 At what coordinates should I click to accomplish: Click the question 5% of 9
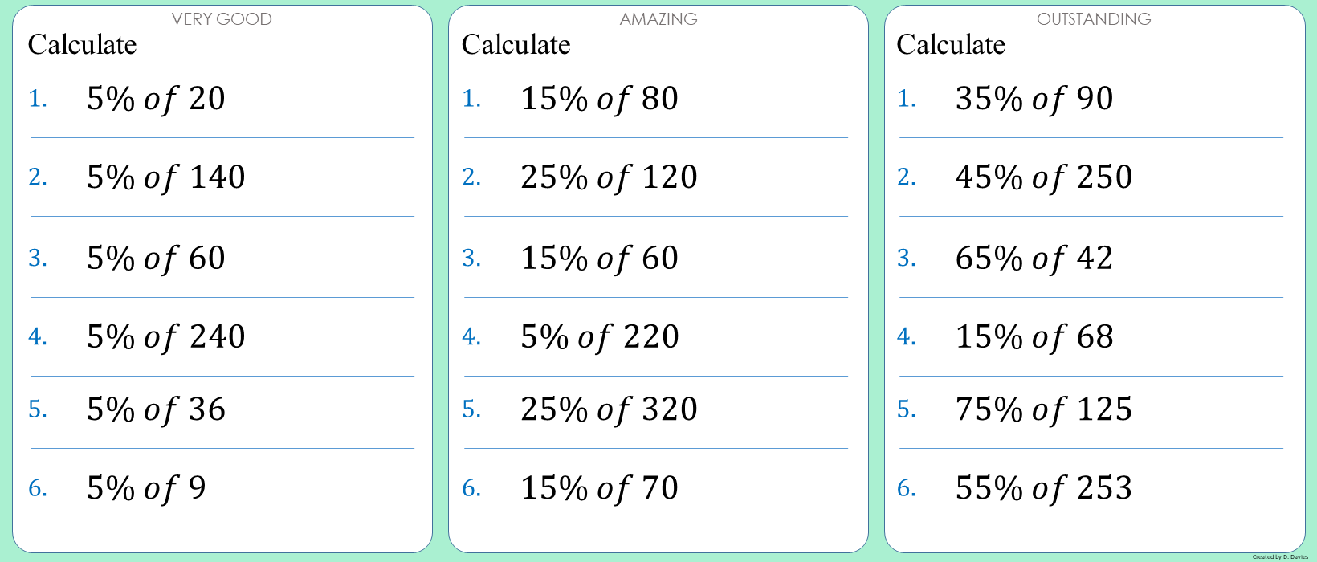pyautogui.click(x=146, y=488)
